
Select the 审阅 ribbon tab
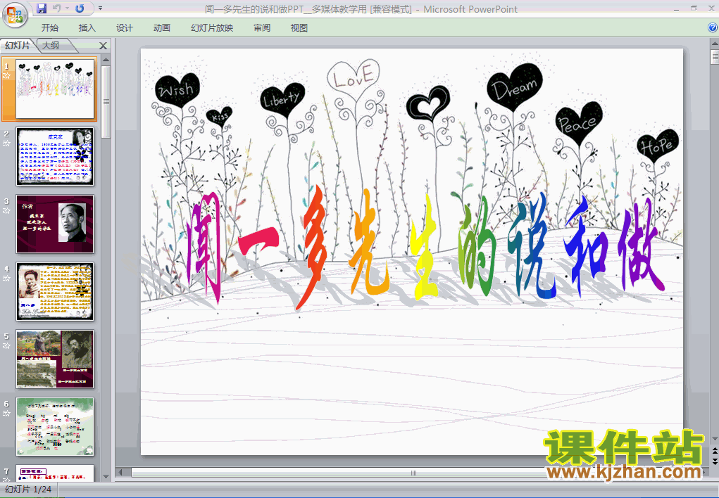(262, 28)
